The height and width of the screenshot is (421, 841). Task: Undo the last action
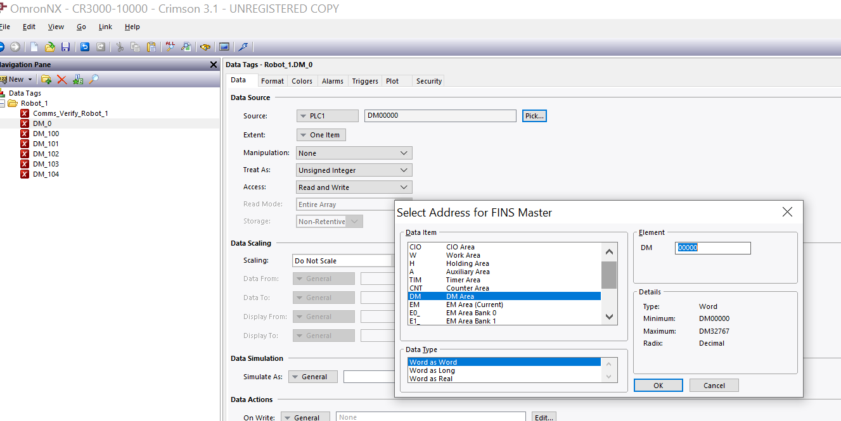[x=85, y=47]
